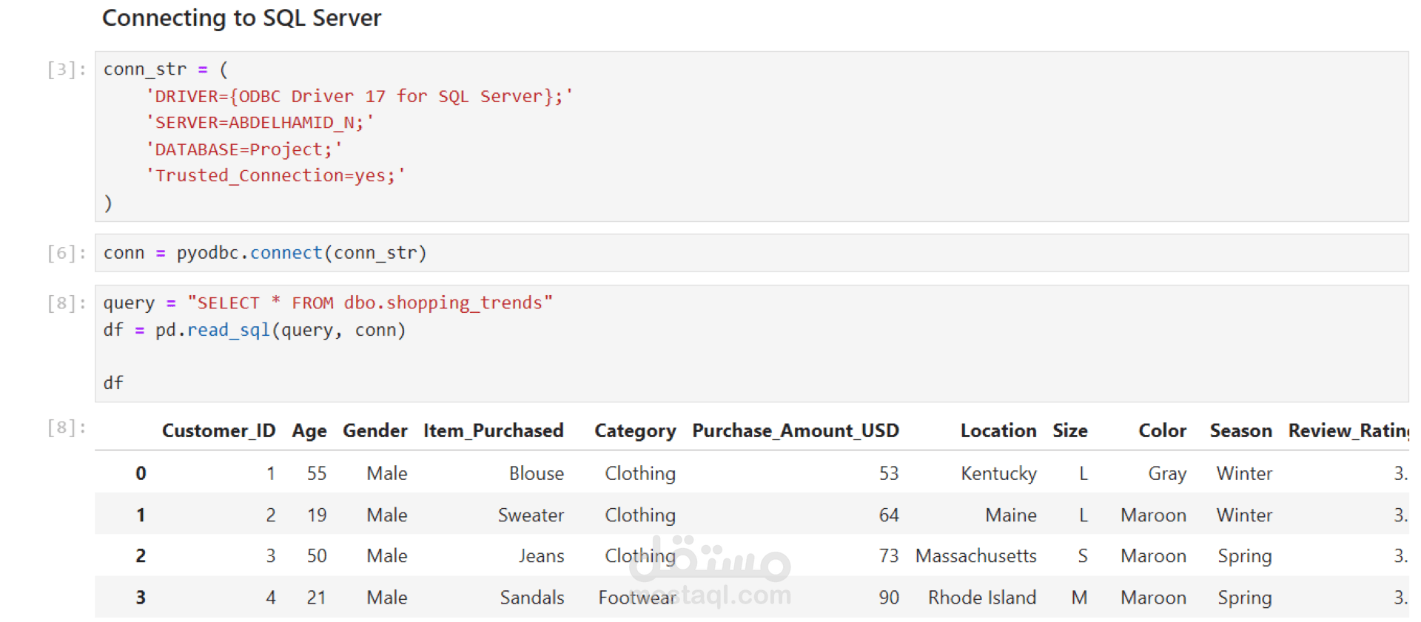Image resolution: width=1421 pixels, height=622 pixels.
Task: Click the Purchase_Amount_USD column header
Action: pyautogui.click(x=795, y=430)
